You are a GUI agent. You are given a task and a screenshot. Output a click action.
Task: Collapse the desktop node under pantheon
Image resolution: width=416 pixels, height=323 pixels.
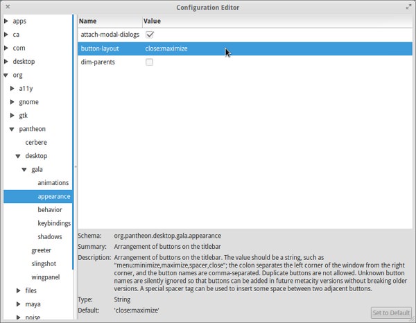click(x=18, y=156)
